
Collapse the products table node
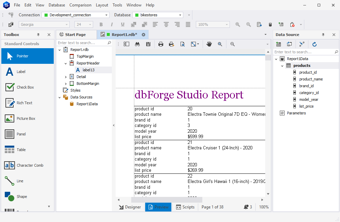pos(282,66)
